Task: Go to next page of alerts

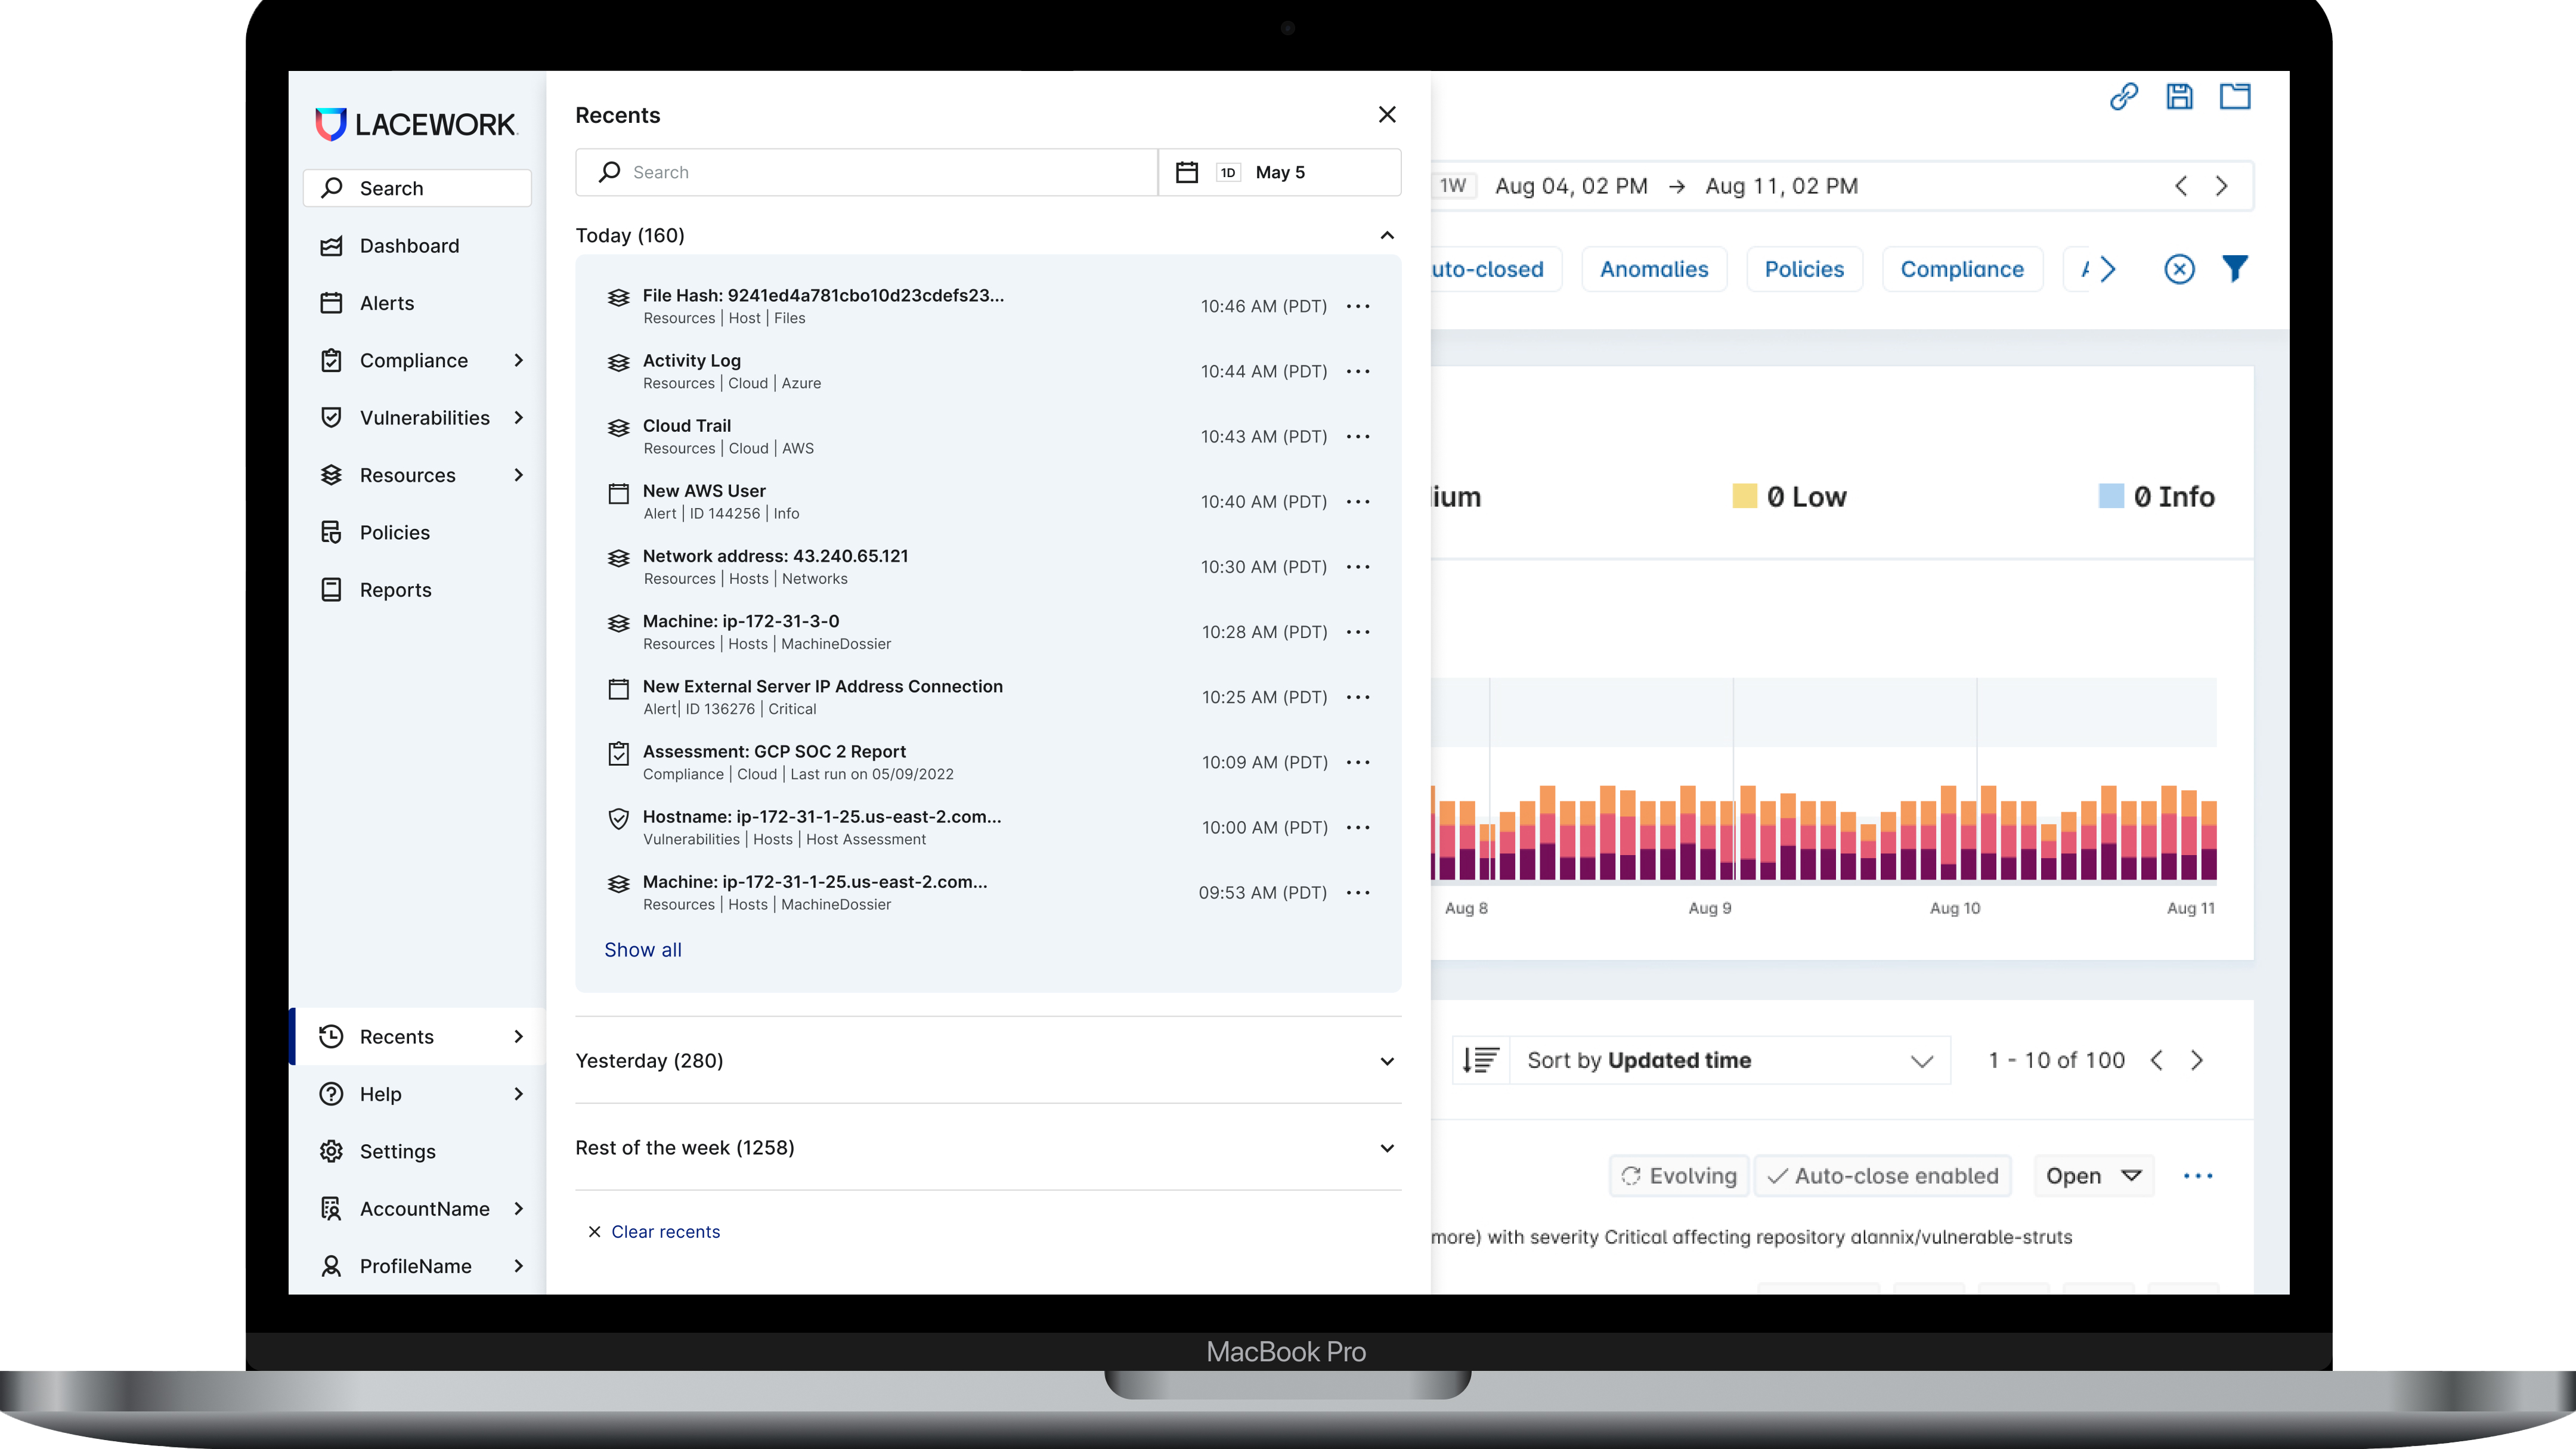Action: [x=2197, y=1060]
